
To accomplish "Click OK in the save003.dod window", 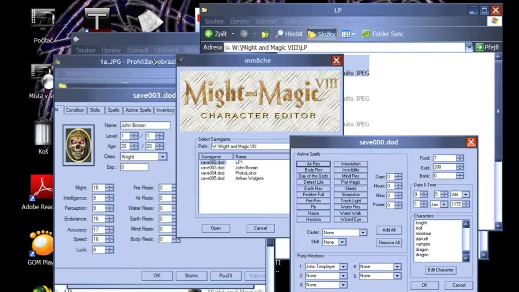I will [x=157, y=275].
